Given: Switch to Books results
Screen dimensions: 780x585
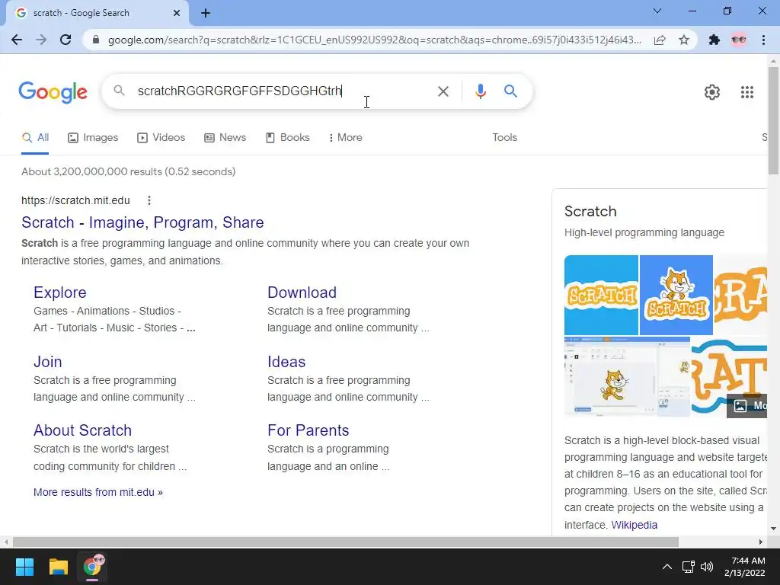Looking at the screenshot, I should (288, 137).
